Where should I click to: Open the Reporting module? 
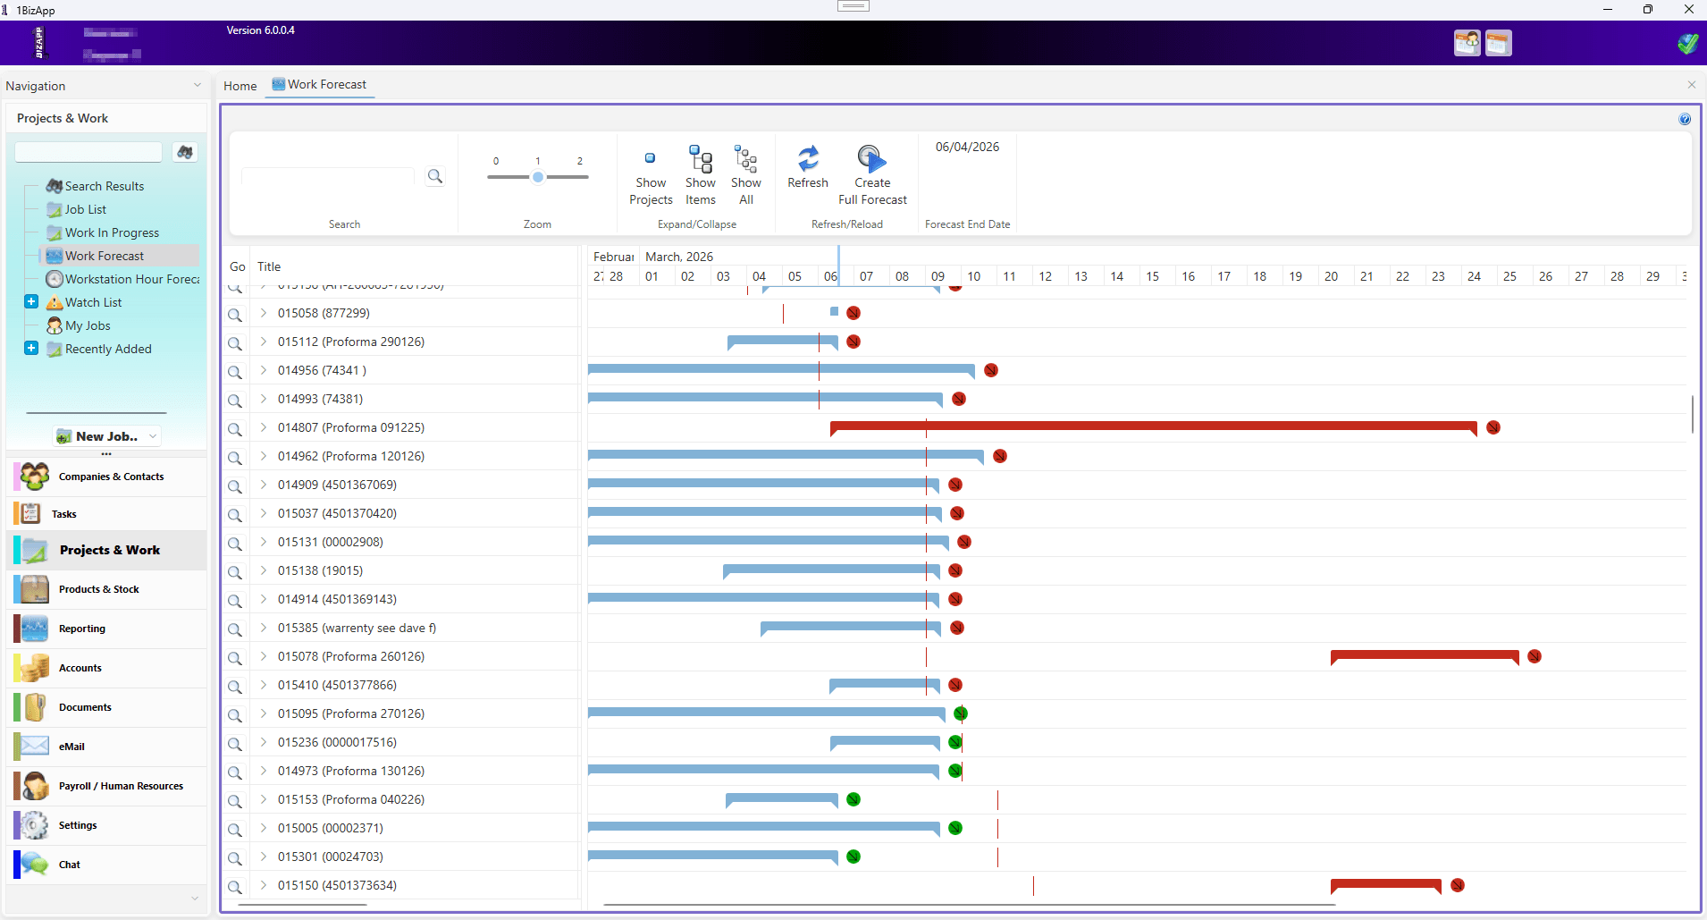[x=106, y=629]
